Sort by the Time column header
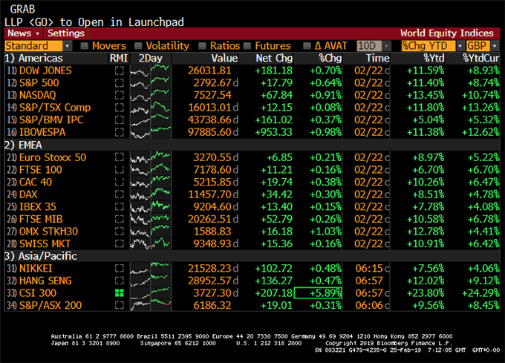 (378, 58)
